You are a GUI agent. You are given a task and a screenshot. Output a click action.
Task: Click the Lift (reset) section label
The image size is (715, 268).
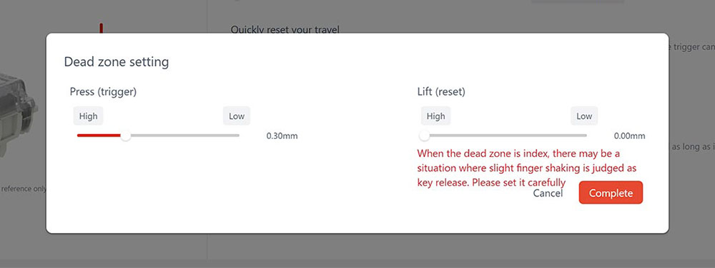(x=441, y=92)
